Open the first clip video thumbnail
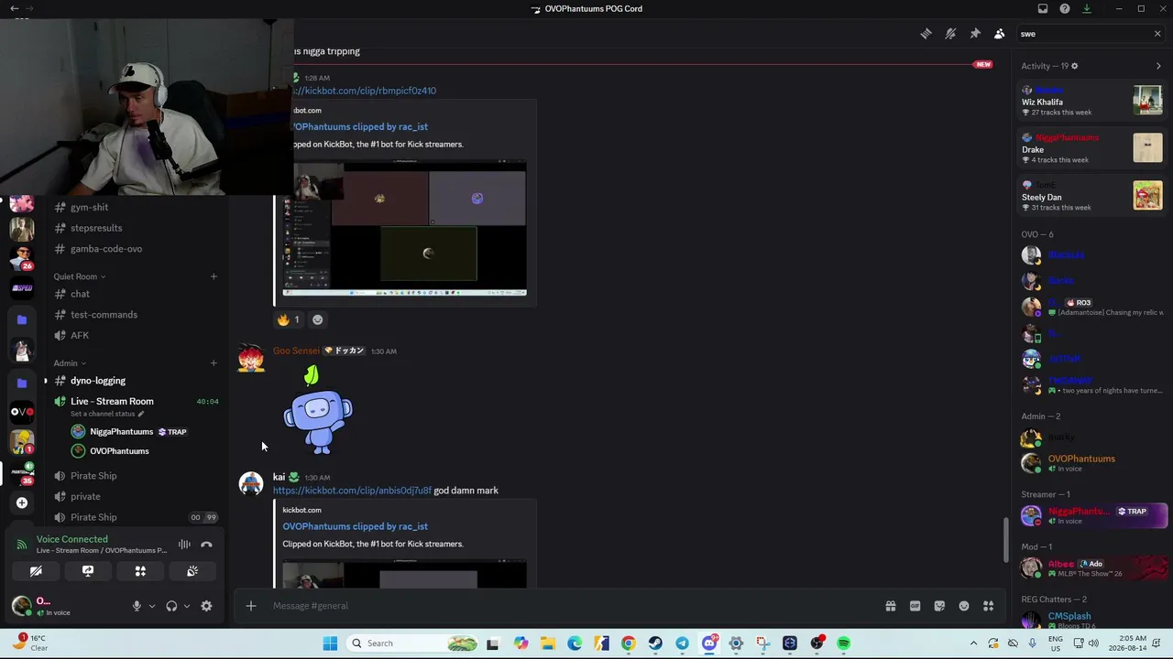The image size is (1173, 659). click(x=404, y=227)
